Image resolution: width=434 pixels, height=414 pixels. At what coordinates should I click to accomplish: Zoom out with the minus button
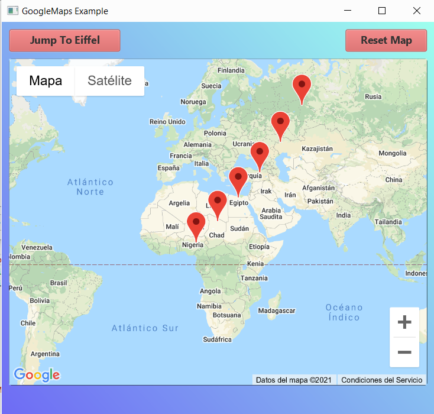tap(404, 352)
